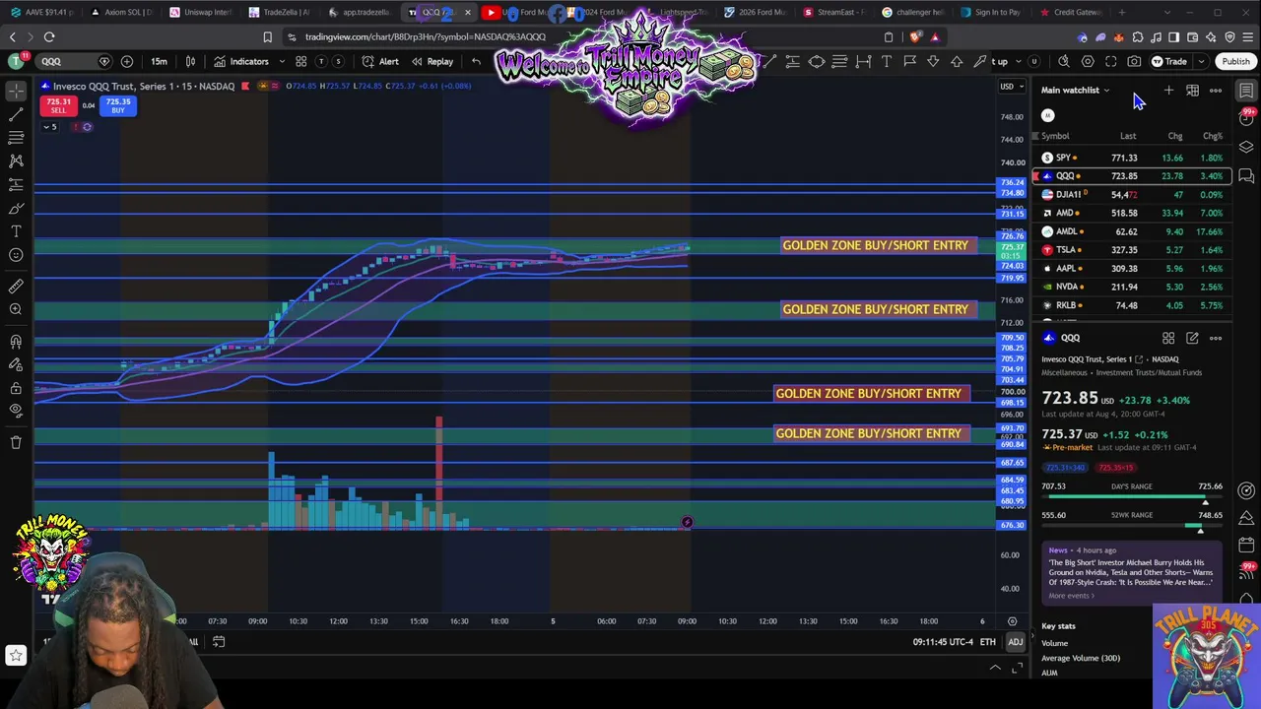Expand the Main watchlist dropdown
The width and height of the screenshot is (1261, 709).
click(x=1075, y=91)
